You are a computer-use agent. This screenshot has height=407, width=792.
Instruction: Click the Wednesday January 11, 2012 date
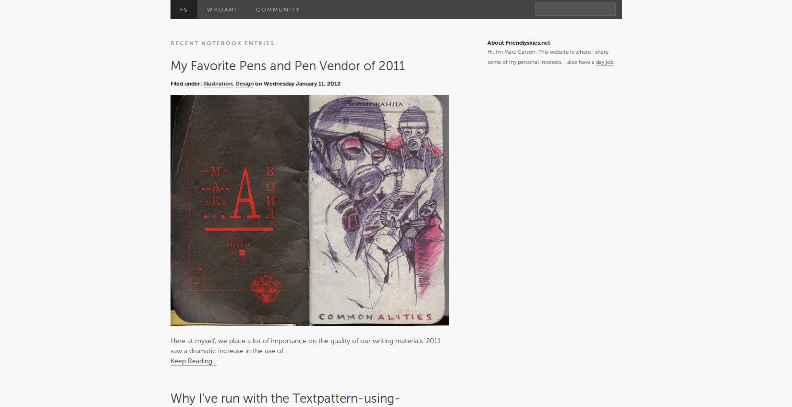pos(302,84)
